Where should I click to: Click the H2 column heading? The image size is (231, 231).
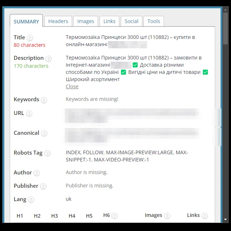point(37,216)
